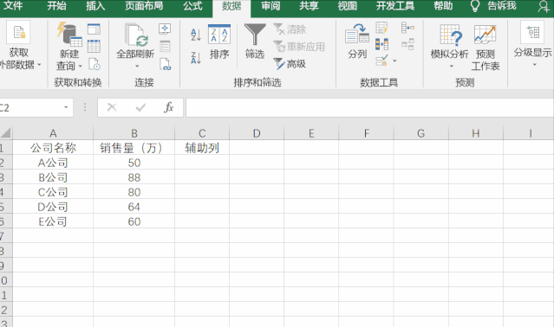Switch to the 页面布局 tab
The image size is (554, 327).
click(x=144, y=6)
